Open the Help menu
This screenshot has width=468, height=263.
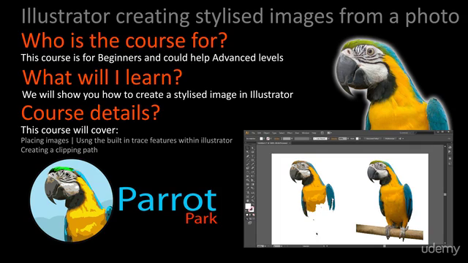314,133
